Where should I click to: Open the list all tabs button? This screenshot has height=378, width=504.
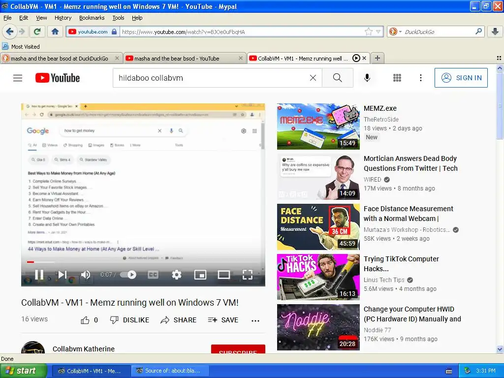(x=499, y=58)
